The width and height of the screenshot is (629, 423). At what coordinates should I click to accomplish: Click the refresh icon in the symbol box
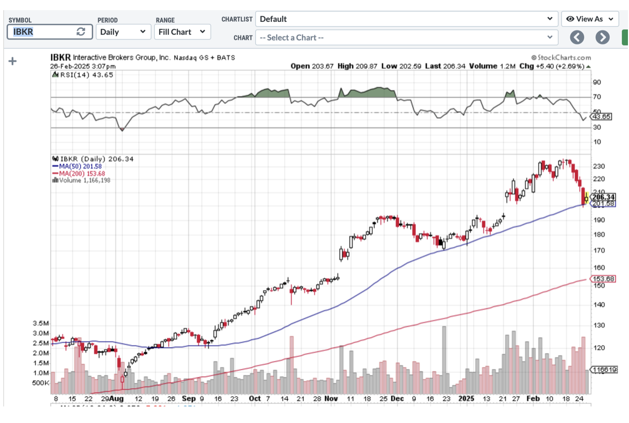(81, 32)
